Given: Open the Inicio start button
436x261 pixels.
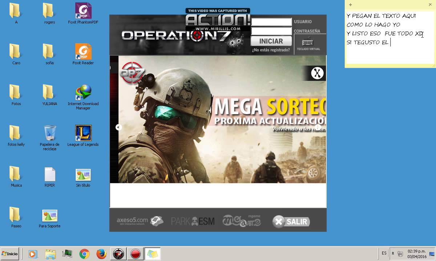Looking at the screenshot, I should 10,254.
